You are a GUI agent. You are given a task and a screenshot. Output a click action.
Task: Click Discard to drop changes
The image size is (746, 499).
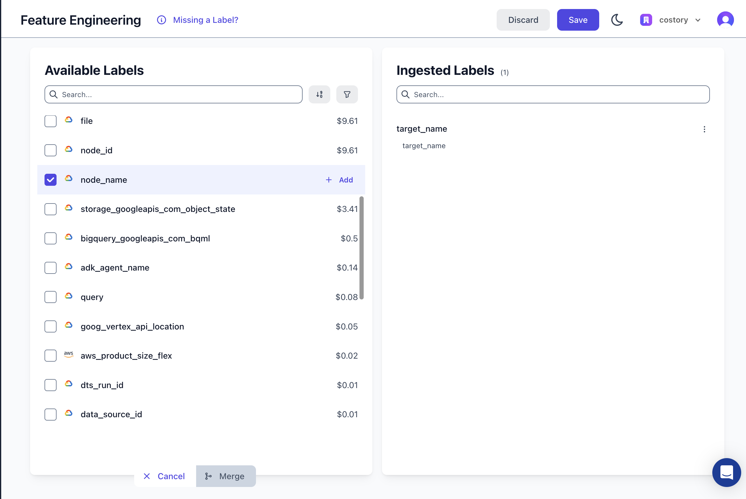[x=523, y=20]
